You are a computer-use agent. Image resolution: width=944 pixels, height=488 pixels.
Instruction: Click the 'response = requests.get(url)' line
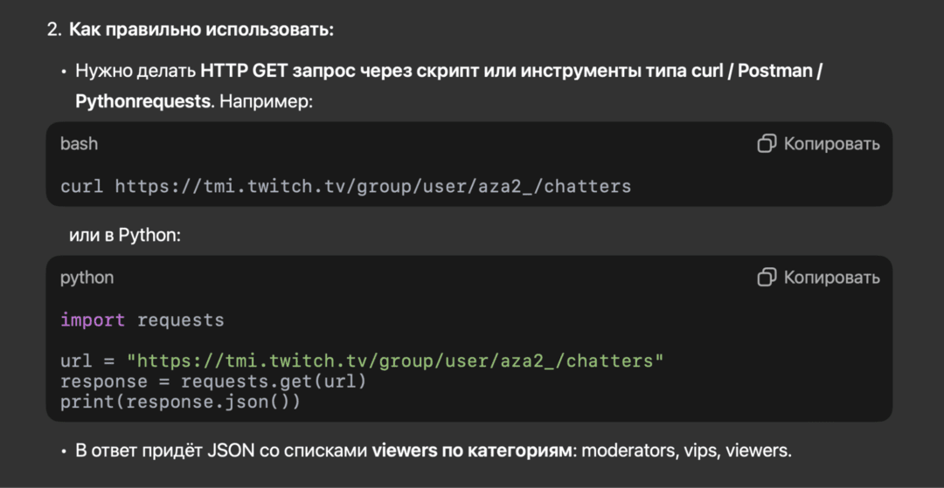[213, 381]
